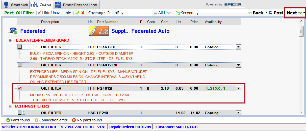
Task: Click the Connection error yellow status icon
Action: coord(36,120)
